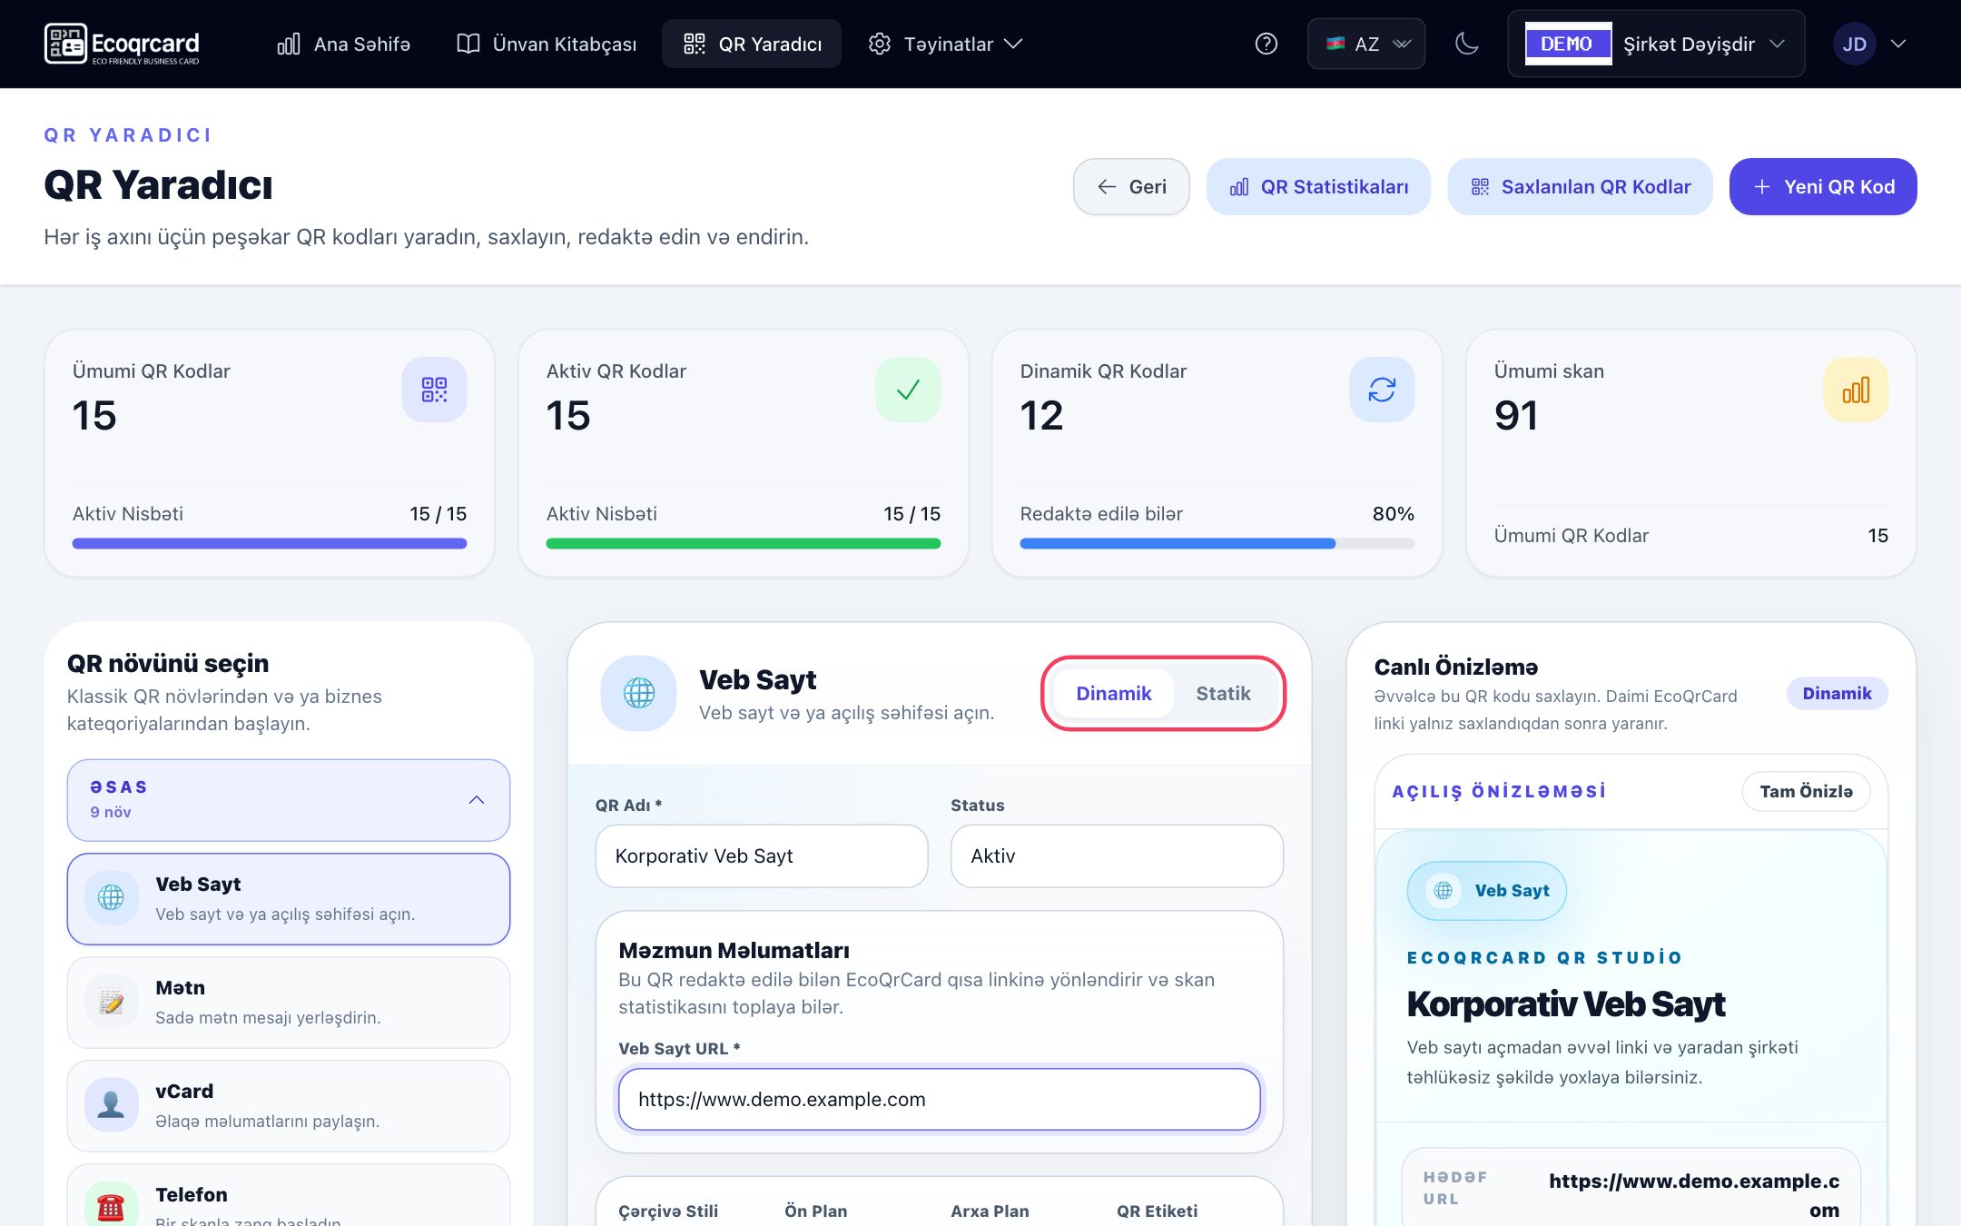Open Saxlanılan QR Kodlar
The width and height of the screenshot is (1961, 1226).
pyautogui.click(x=1580, y=187)
